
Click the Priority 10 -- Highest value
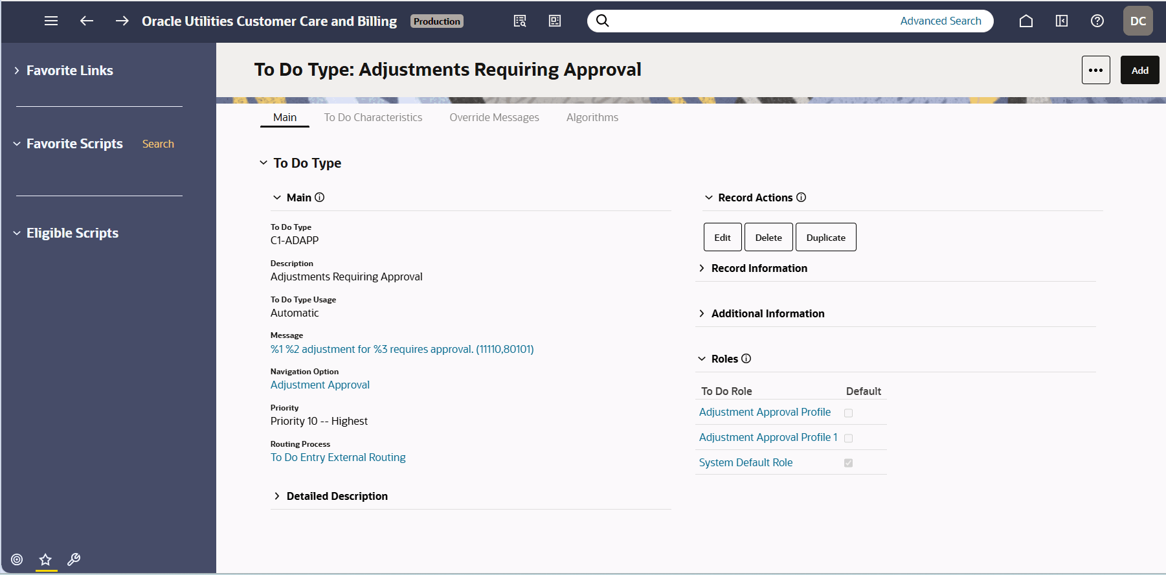(319, 421)
